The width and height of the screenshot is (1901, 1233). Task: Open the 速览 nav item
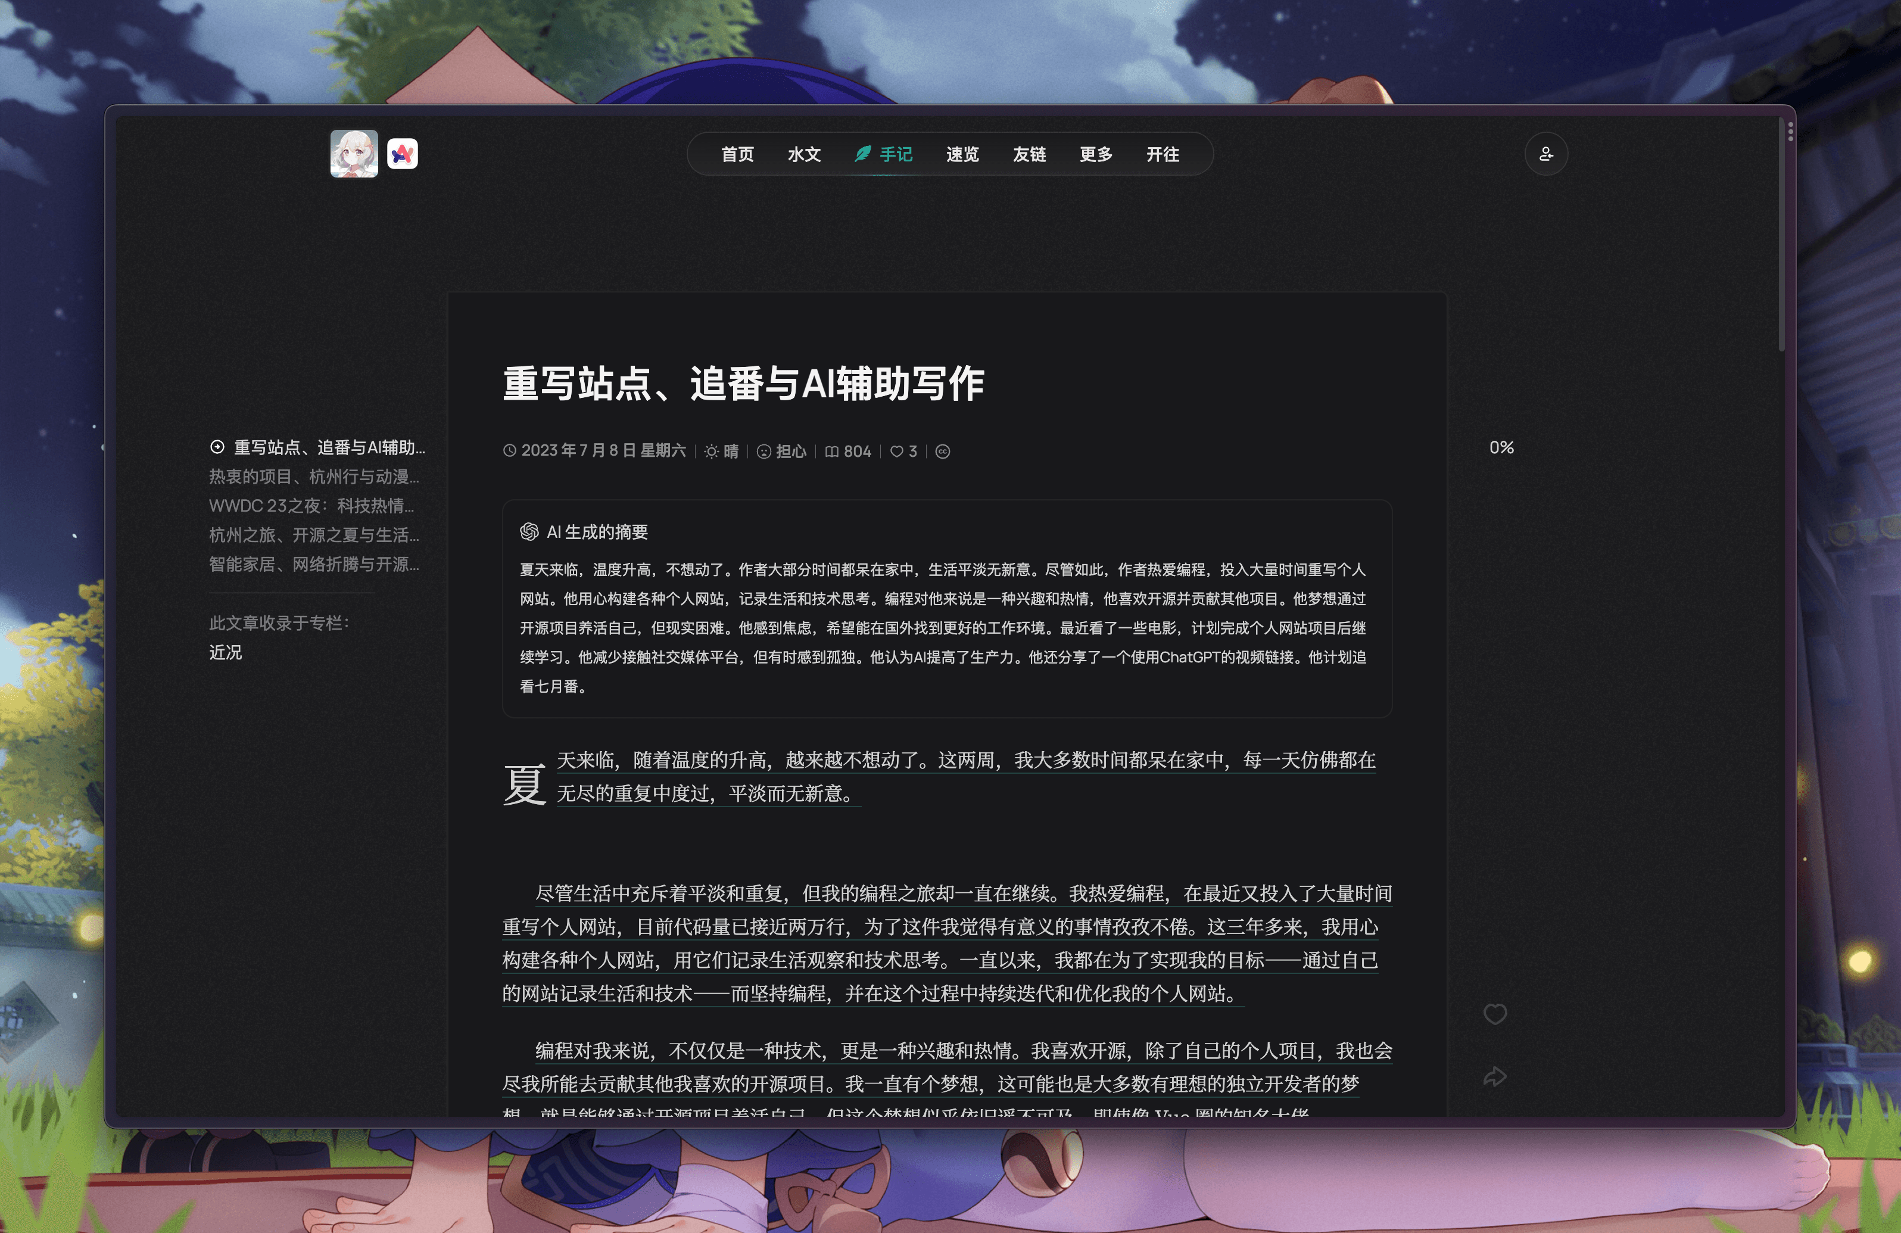962,154
